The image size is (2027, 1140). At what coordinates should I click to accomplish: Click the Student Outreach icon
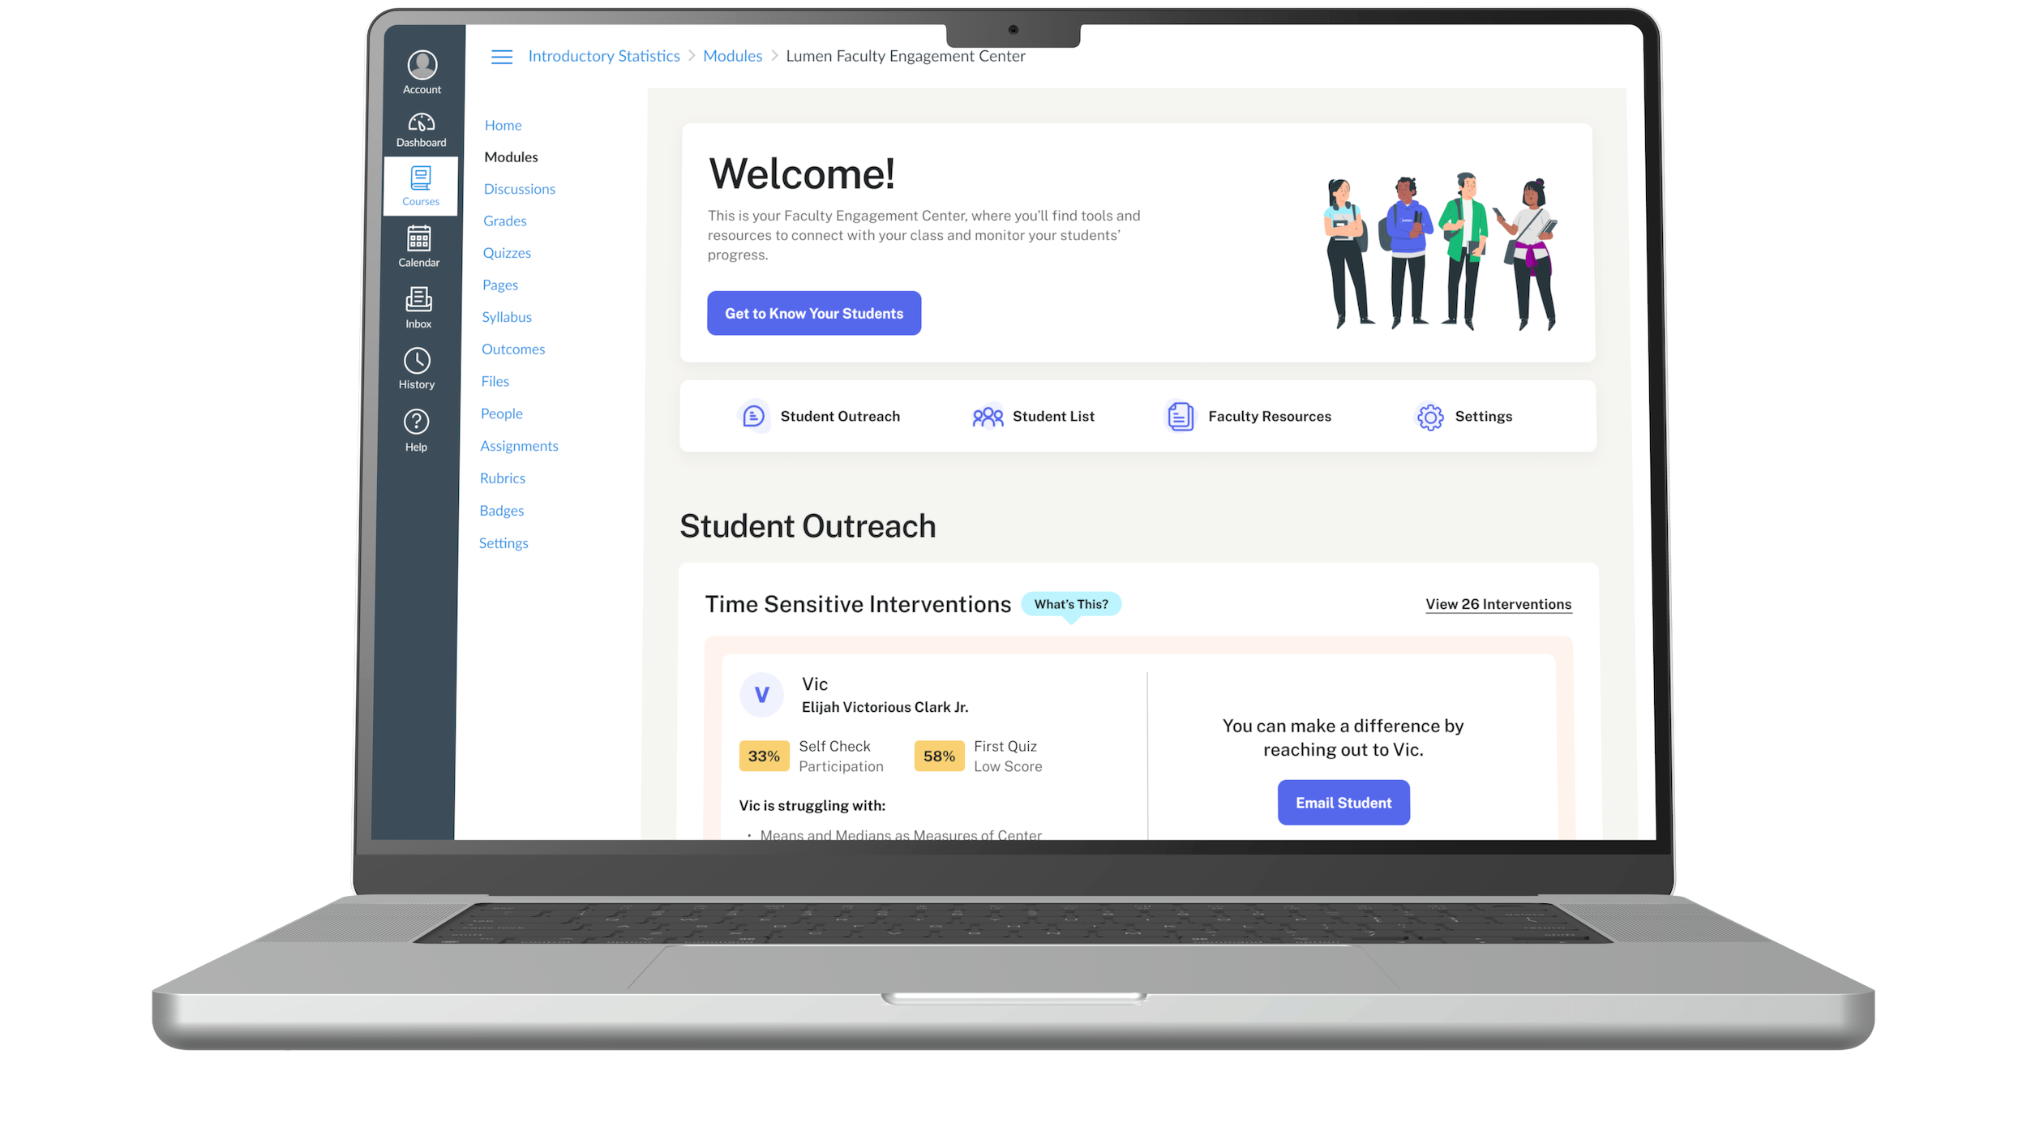pyautogui.click(x=752, y=416)
